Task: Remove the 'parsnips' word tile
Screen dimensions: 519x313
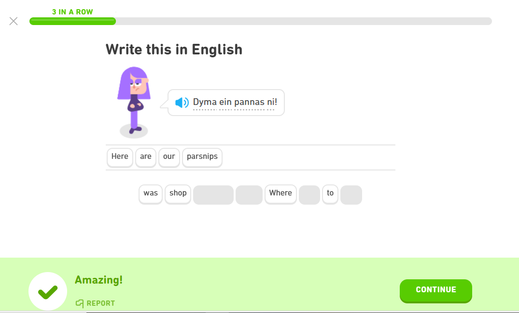Action: click(x=202, y=157)
